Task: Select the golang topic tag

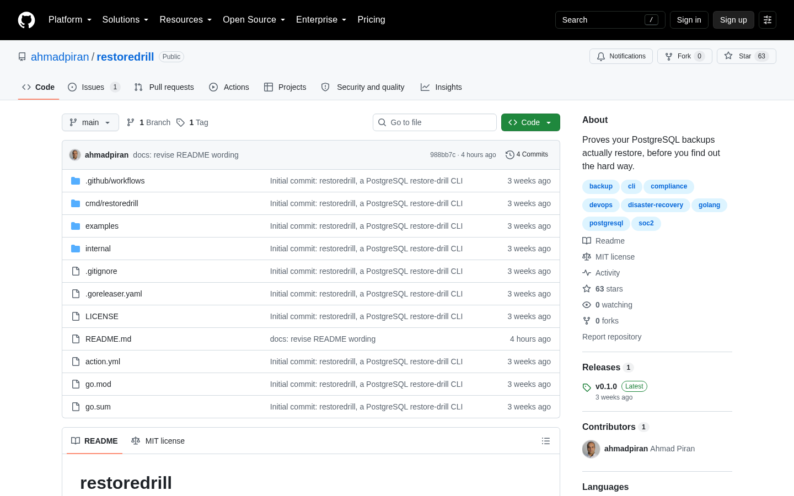Action: point(709,205)
